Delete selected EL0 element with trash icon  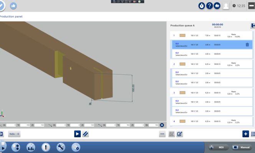point(247,45)
